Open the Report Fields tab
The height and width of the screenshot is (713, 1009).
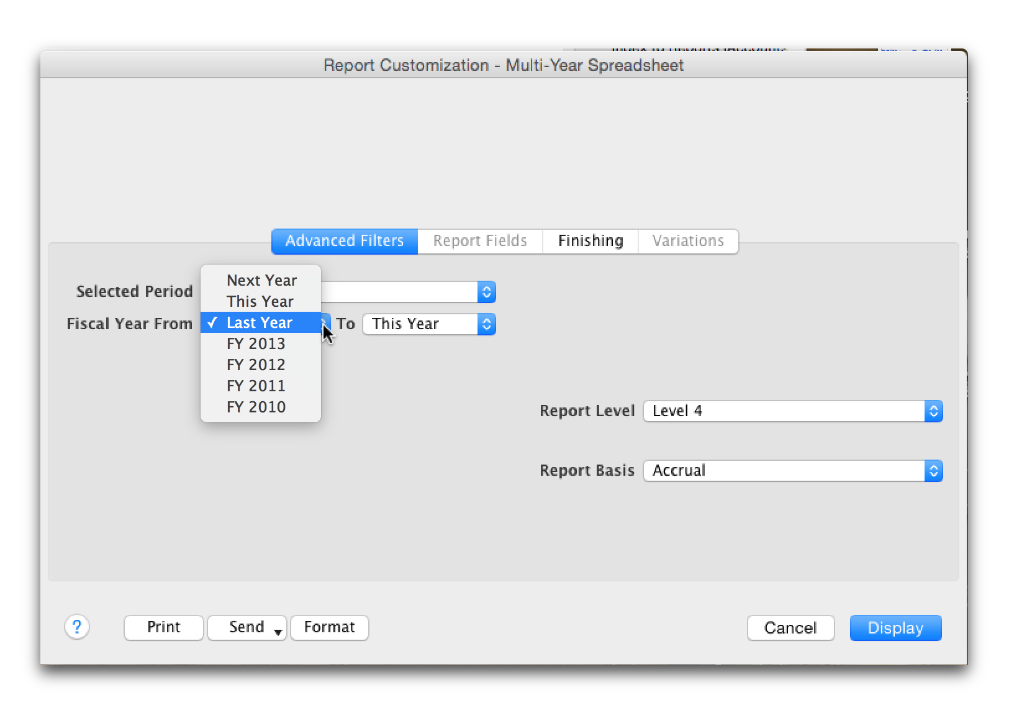(480, 241)
